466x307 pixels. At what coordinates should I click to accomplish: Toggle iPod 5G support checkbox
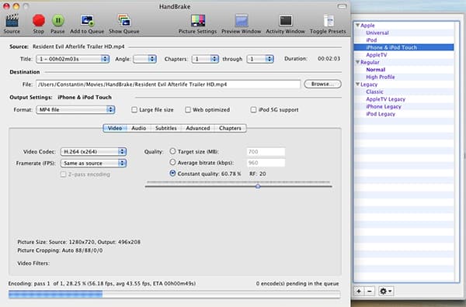pos(253,110)
